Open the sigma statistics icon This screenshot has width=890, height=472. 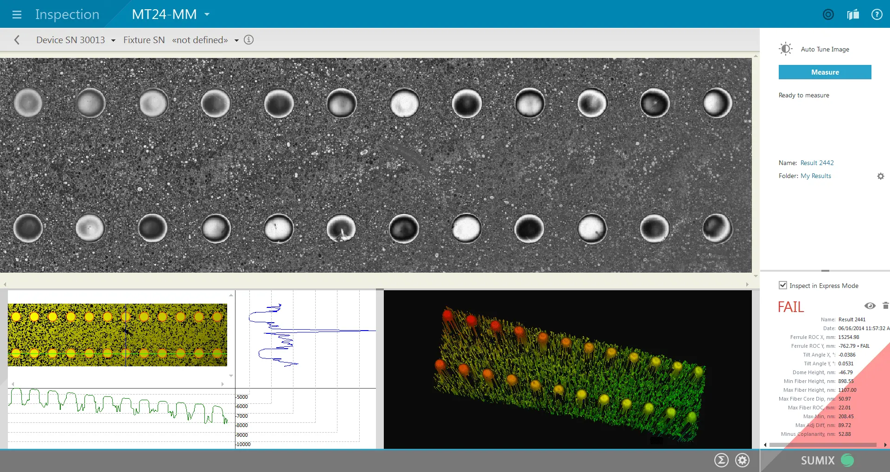pos(721,460)
